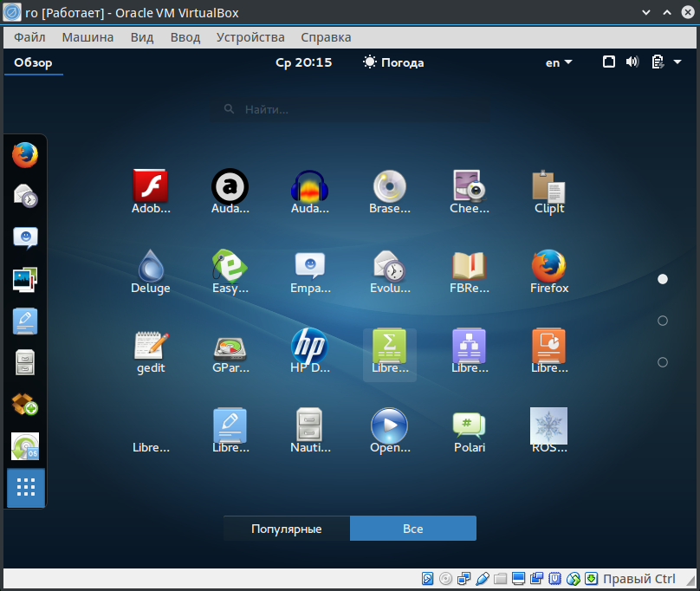Viewport: 700px width, 591px height.
Task: Open Files cabinet in the dock
Action: click(x=25, y=362)
